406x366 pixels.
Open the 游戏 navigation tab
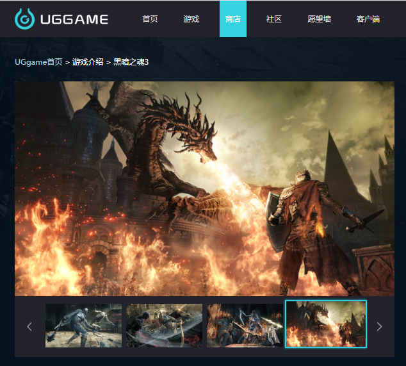(x=191, y=19)
